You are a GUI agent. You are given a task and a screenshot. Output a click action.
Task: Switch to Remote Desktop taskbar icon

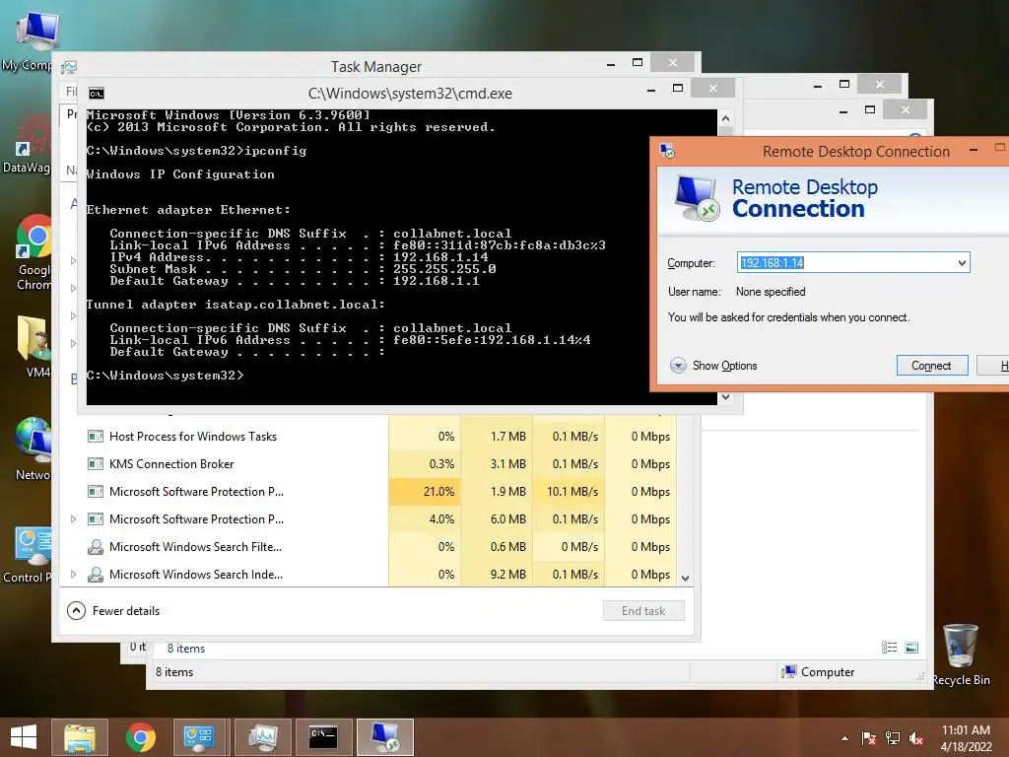(x=385, y=737)
